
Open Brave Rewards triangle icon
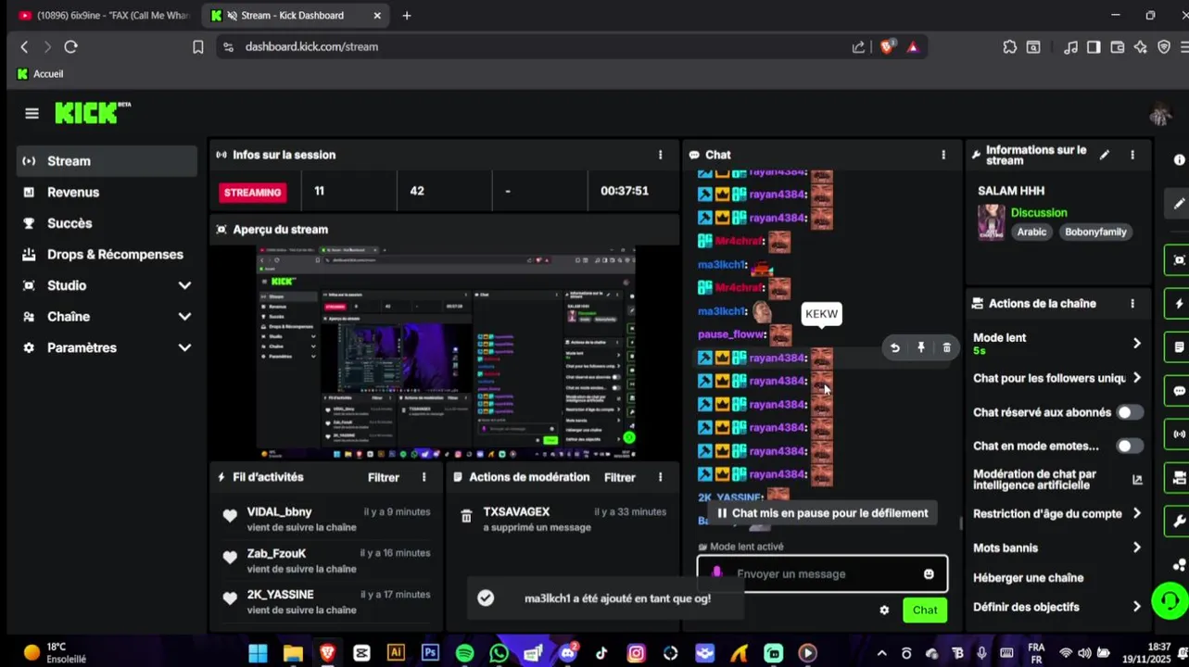(x=913, y=46)
